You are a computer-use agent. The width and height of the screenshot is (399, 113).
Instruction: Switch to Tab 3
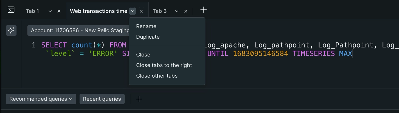[x=159, y=11]
